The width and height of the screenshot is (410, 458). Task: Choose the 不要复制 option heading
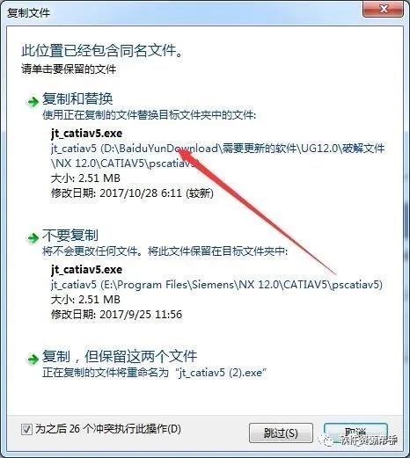point(70,236)
